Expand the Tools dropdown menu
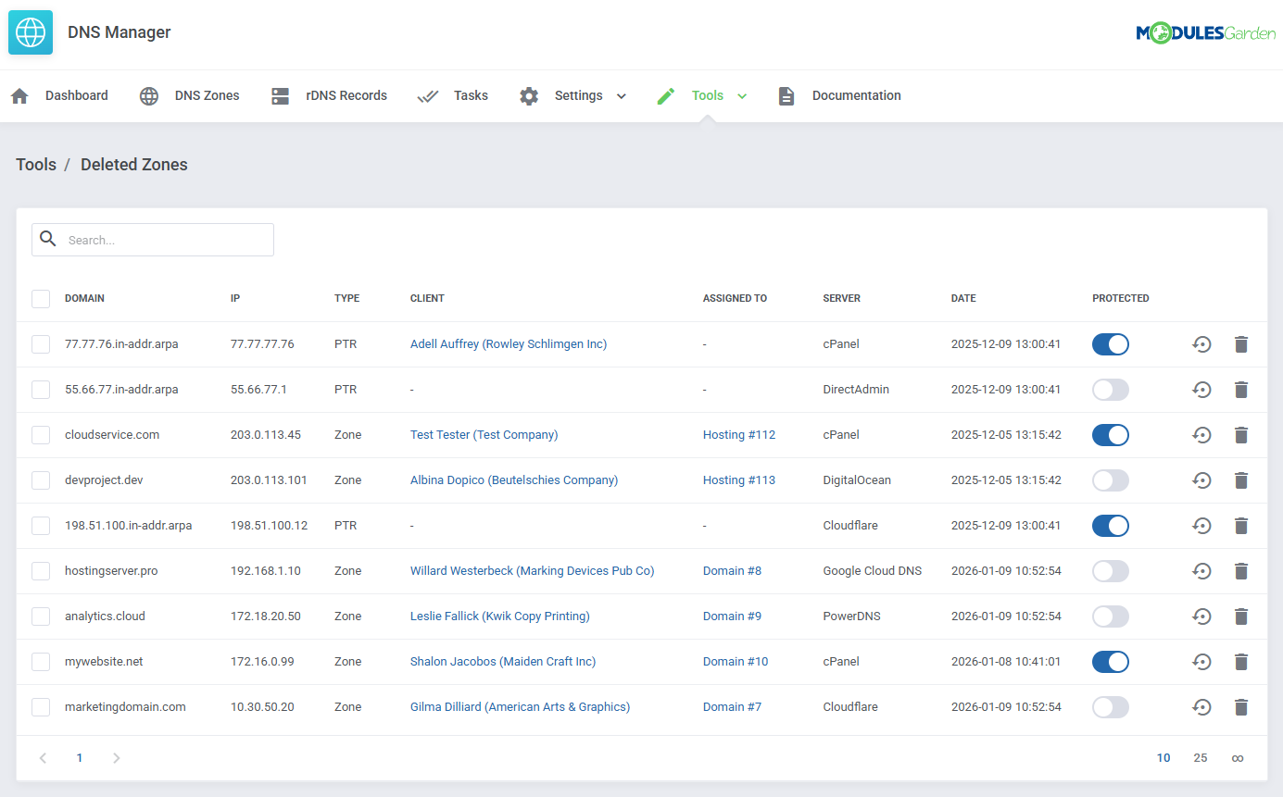 [x=743, y=95]
